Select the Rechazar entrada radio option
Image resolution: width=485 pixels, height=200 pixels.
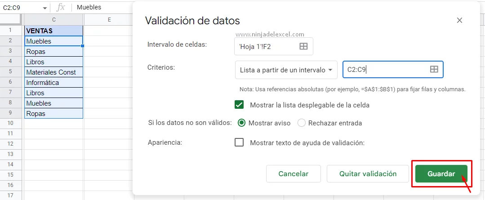tap(302, 123)
